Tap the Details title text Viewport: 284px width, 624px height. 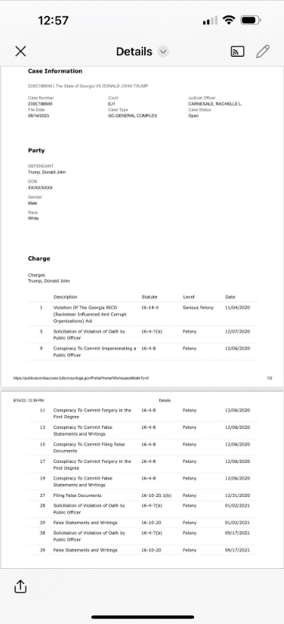pyautogui.click(x=134, y=51)
